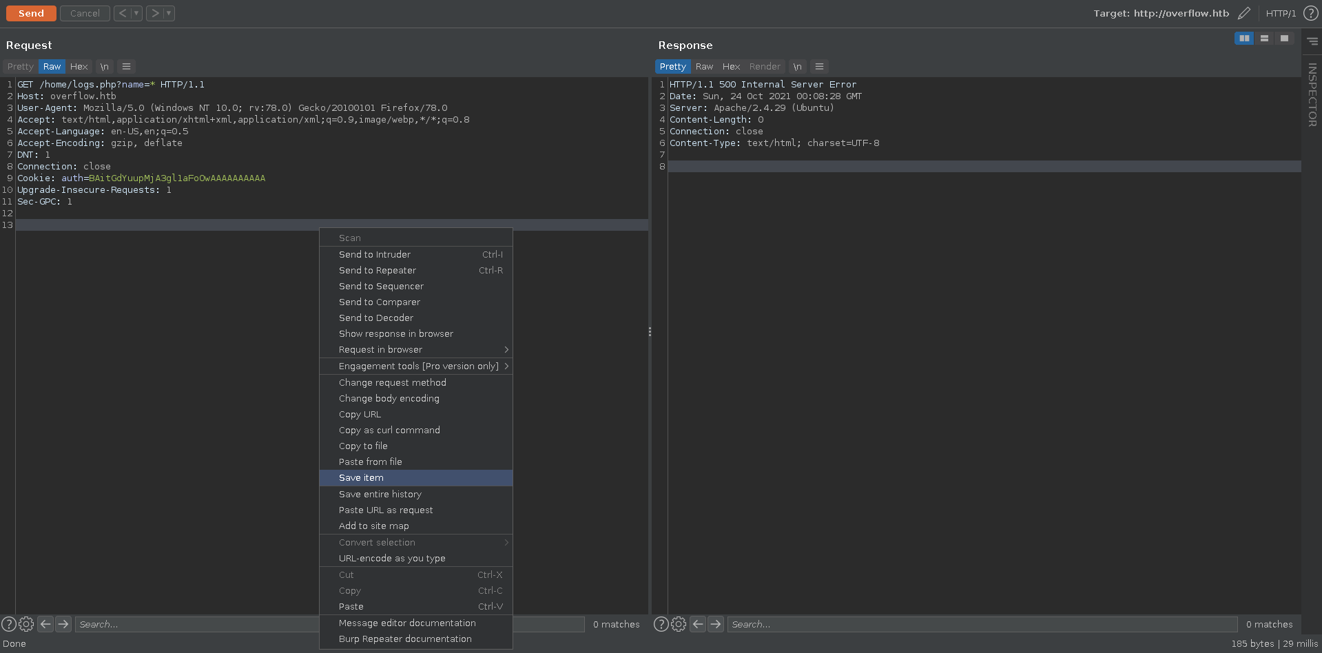Click the response search next-match arrow
Viewport: 1322px width, 653px height.
[x=716, y=624]
